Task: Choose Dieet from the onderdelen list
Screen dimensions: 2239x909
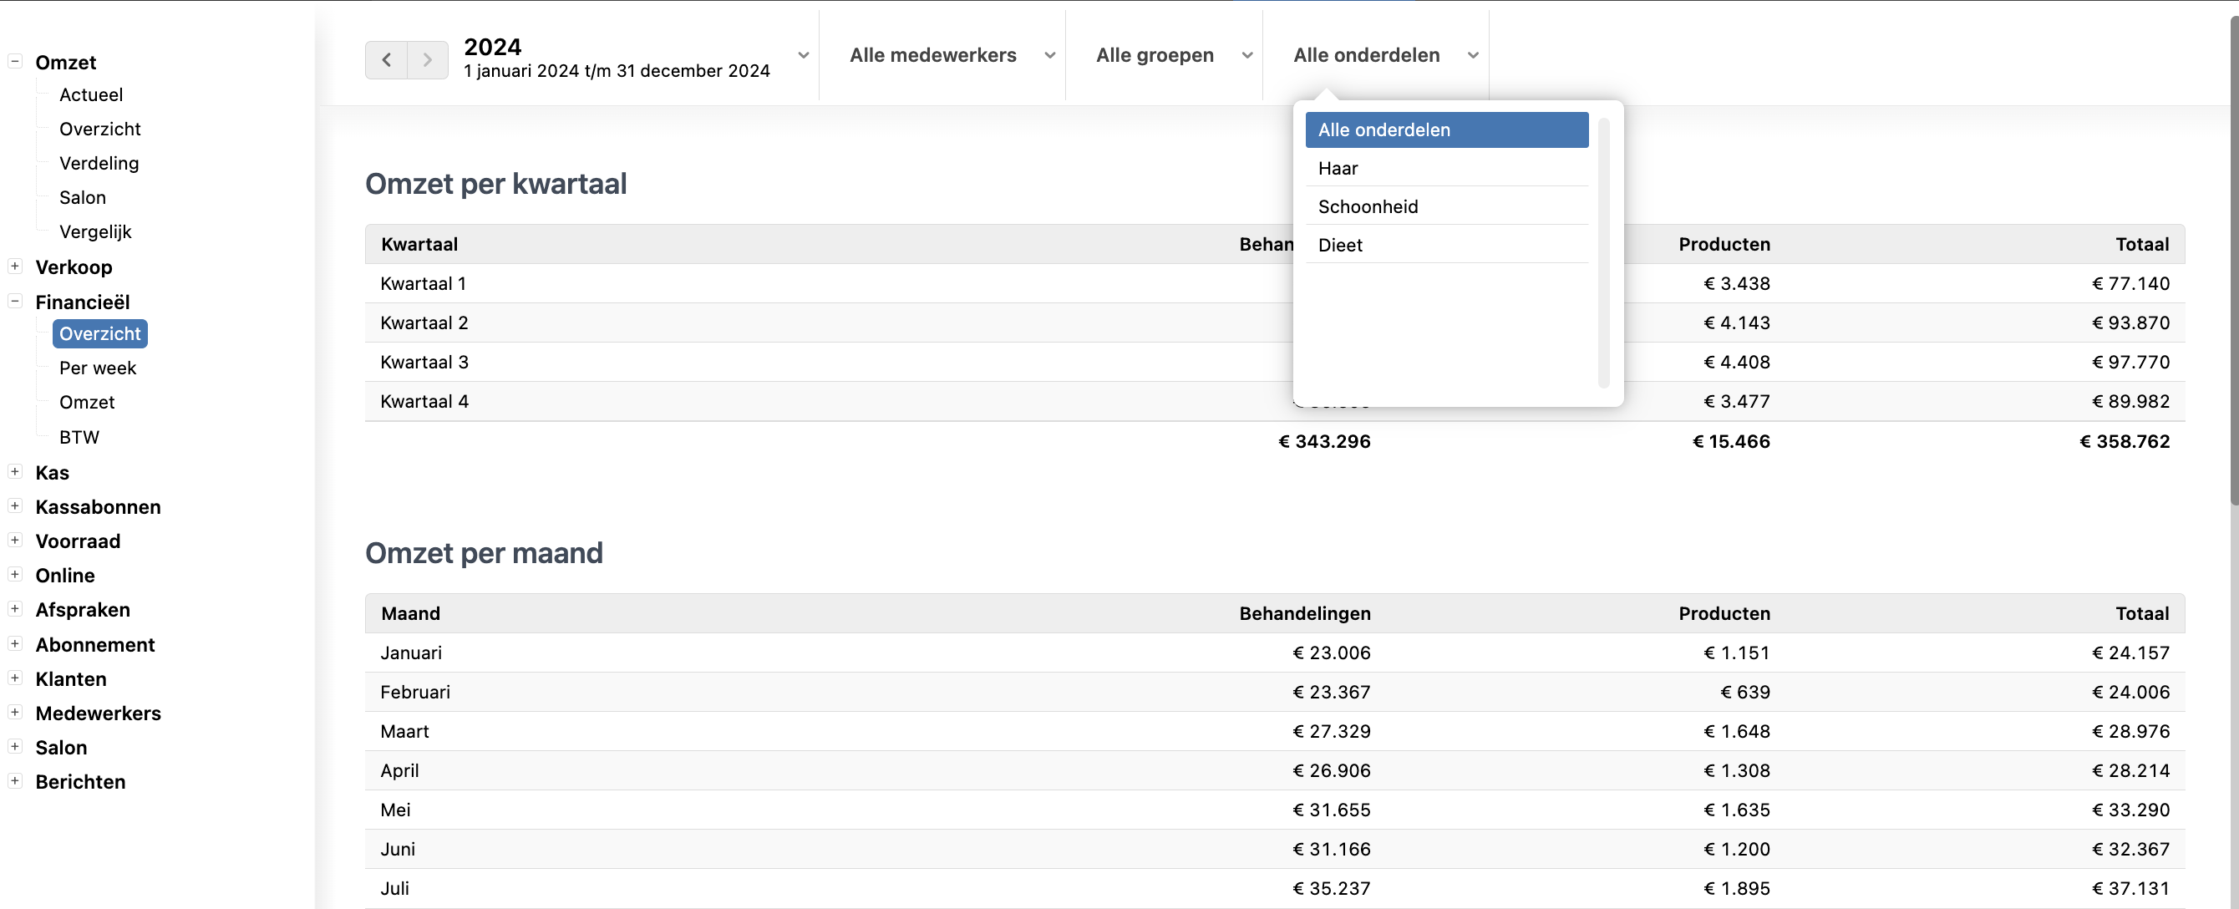Action: (1445, 245)
